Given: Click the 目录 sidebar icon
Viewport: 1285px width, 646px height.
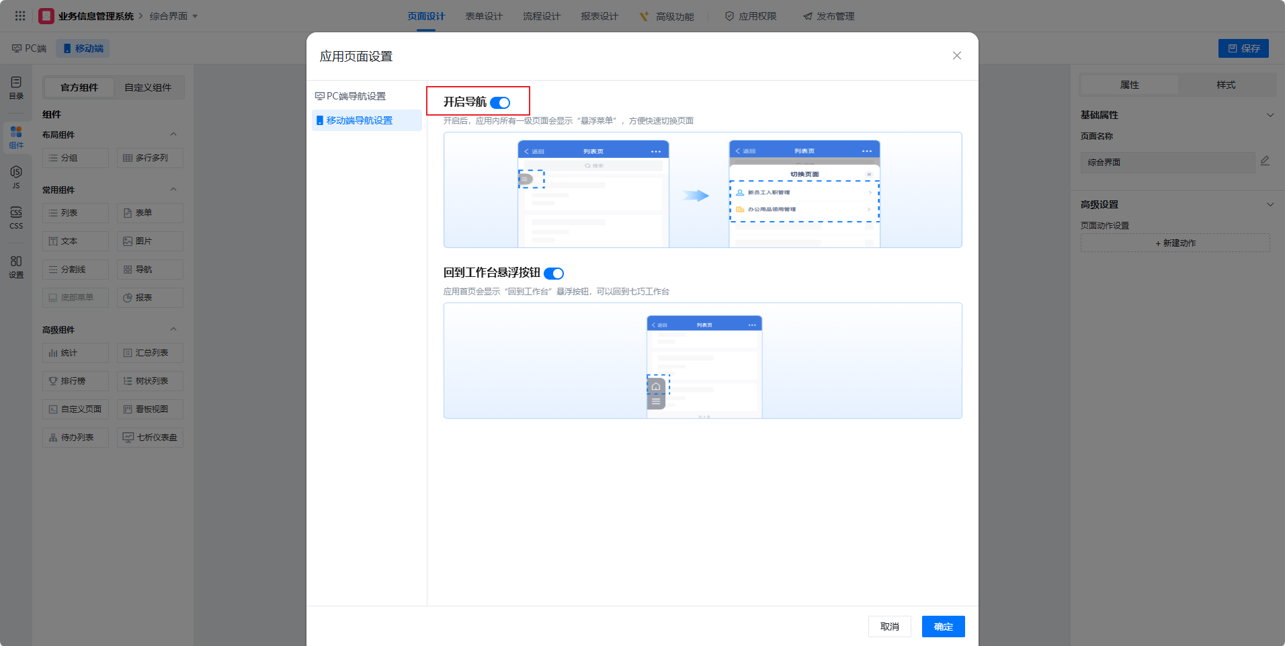Looking at the screenshot, I should pos(16,87).
